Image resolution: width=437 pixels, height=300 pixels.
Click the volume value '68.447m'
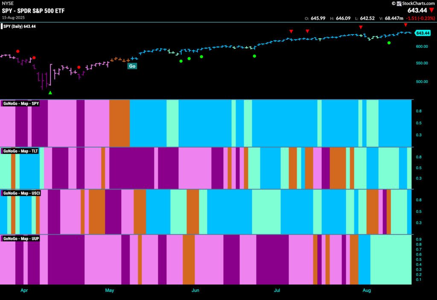click(x=394, y=18)
